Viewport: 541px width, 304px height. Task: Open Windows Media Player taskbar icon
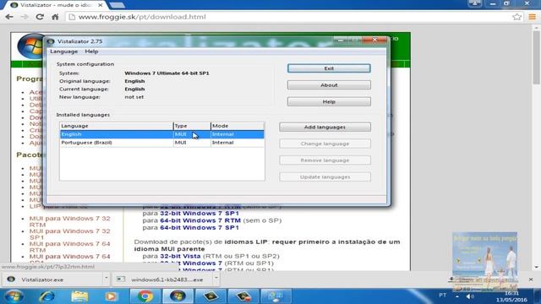tap(111, 296)
